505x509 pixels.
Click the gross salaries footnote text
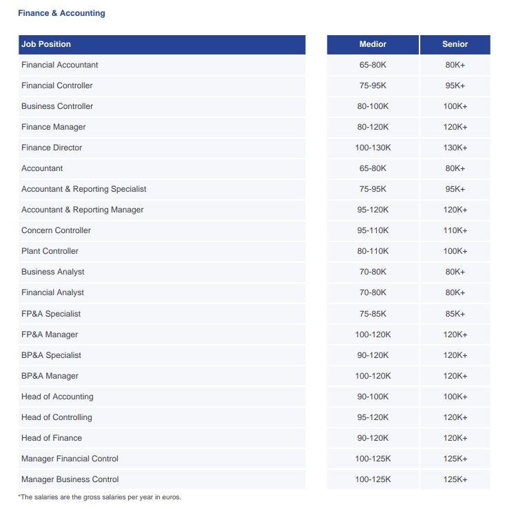pyautogui.click(x=100, y=497)
